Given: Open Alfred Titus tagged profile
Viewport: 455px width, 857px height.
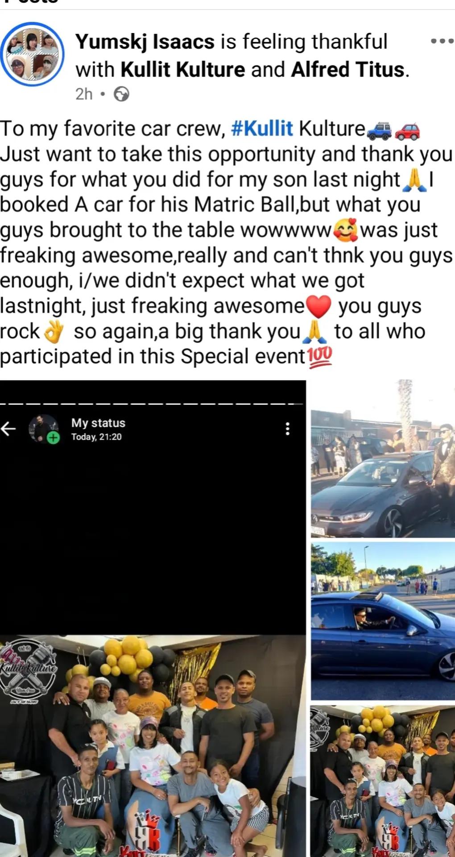Looking at the screenshot, I should 348,70.
